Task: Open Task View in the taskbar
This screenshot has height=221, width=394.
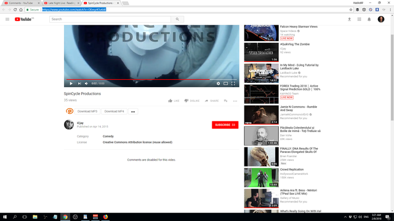Action: [x=25, y=217]
